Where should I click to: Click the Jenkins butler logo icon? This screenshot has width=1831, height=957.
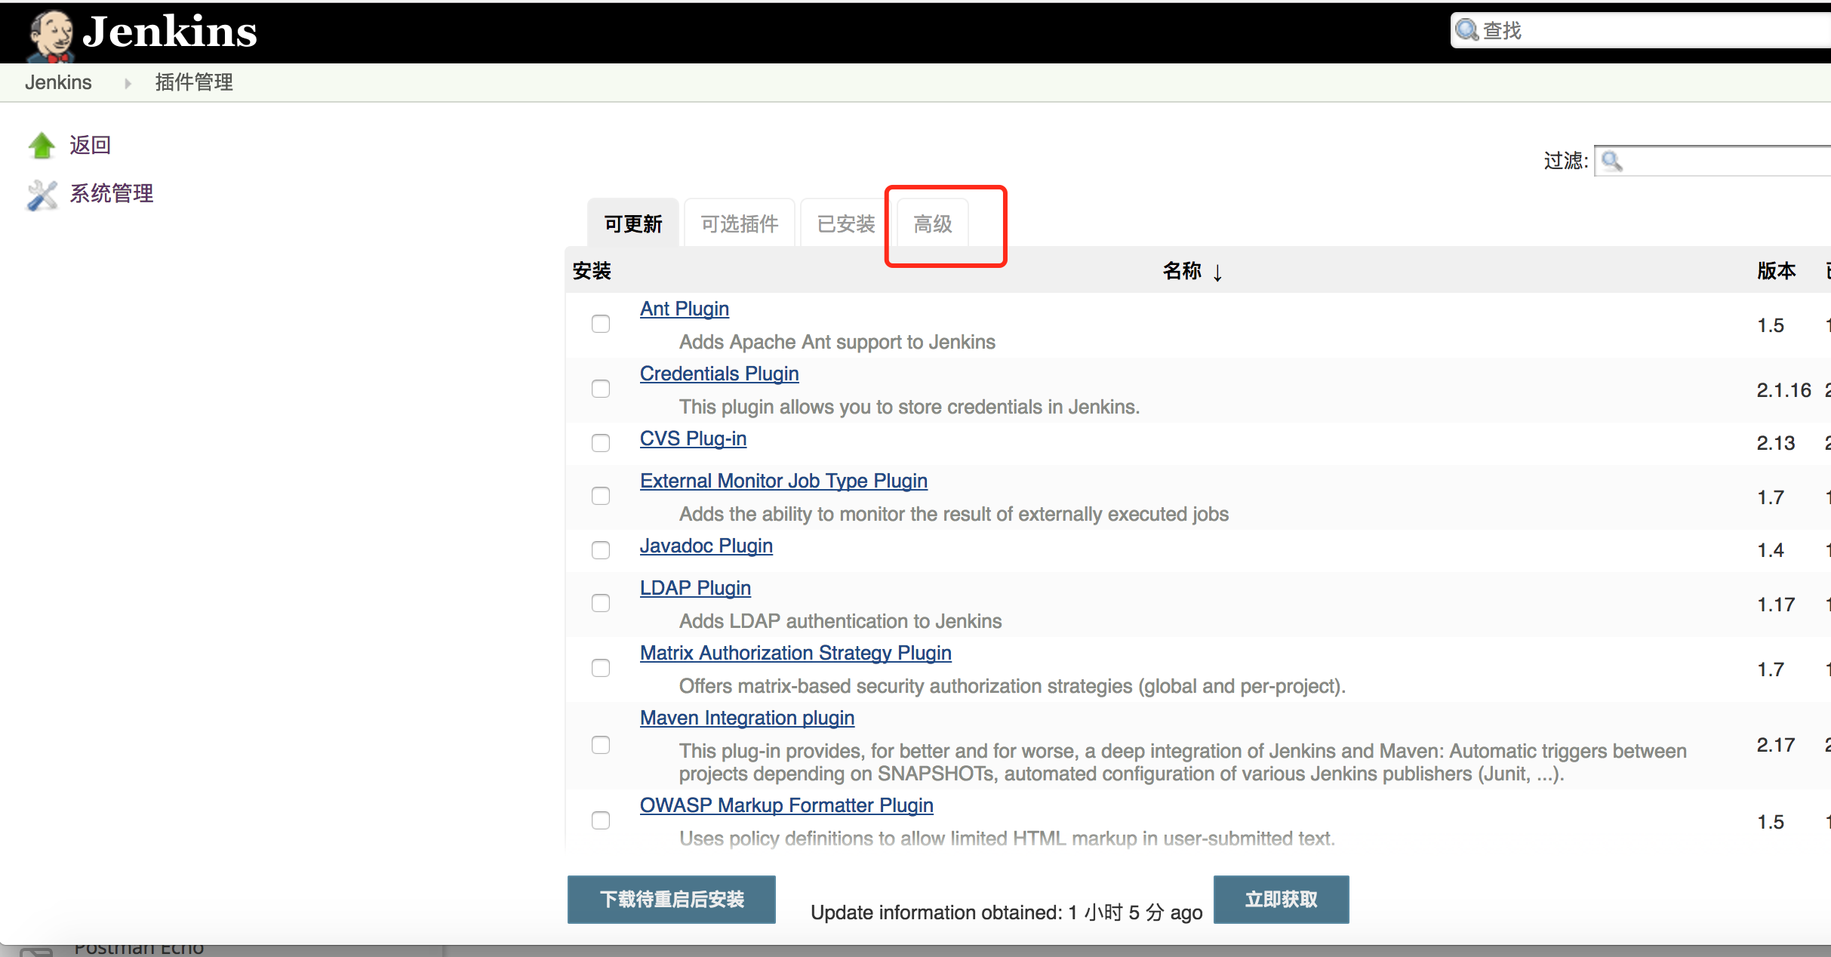50,35
